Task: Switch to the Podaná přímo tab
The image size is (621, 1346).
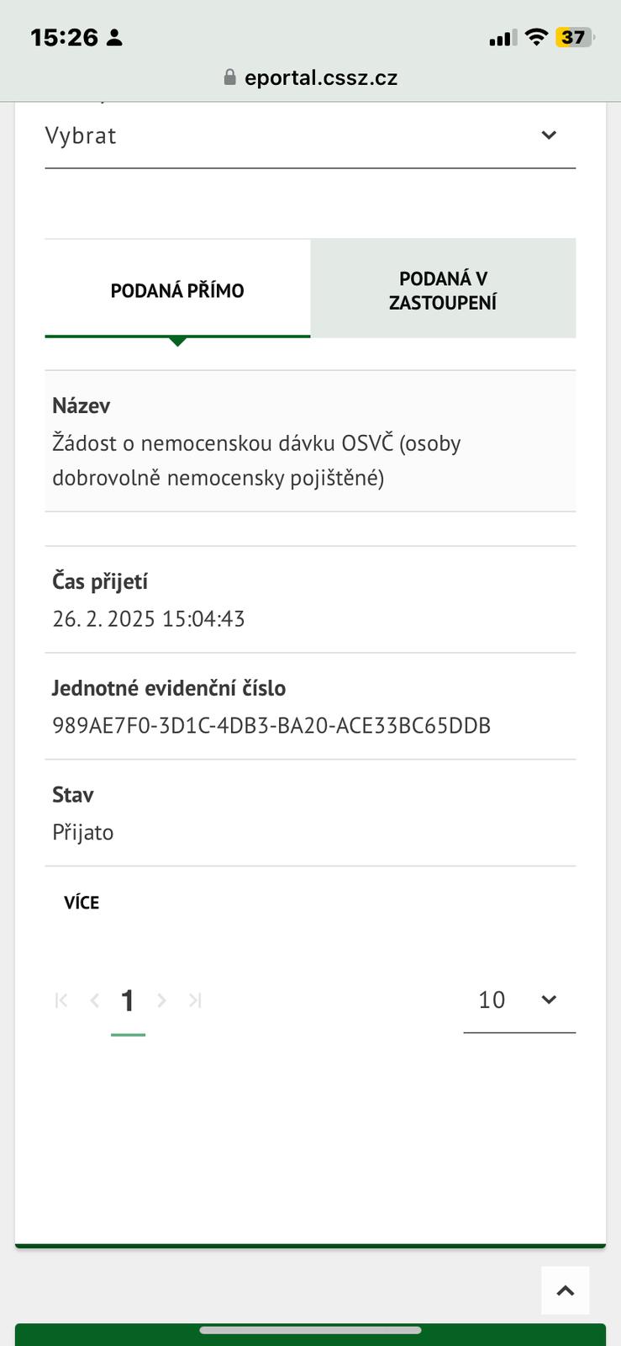Action: [177, 290]
